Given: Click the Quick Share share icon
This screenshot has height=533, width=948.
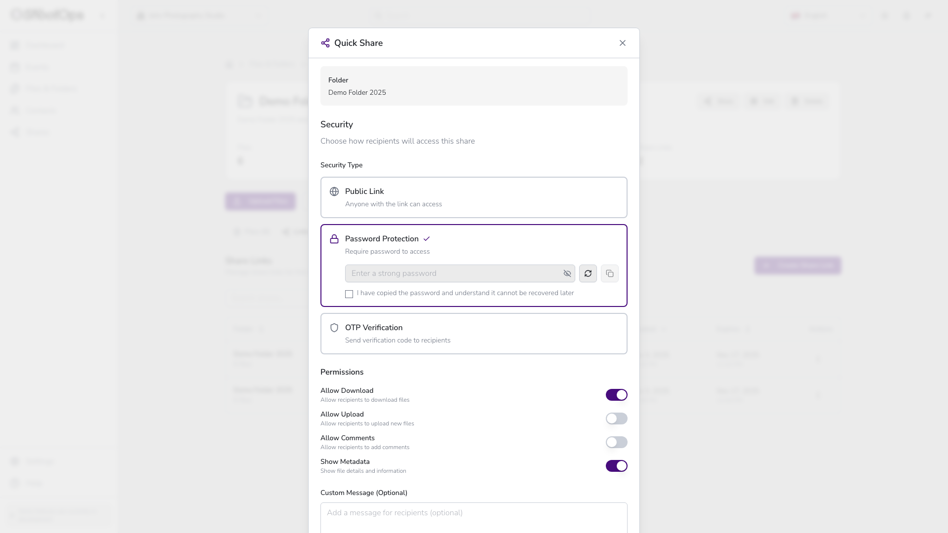Looking at the screenshot, I should click(x=325, y=43).
